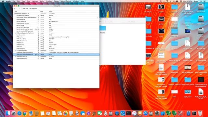Open iTunes from the Dock
Screen dimensions: 208x117
click(134, 113)
